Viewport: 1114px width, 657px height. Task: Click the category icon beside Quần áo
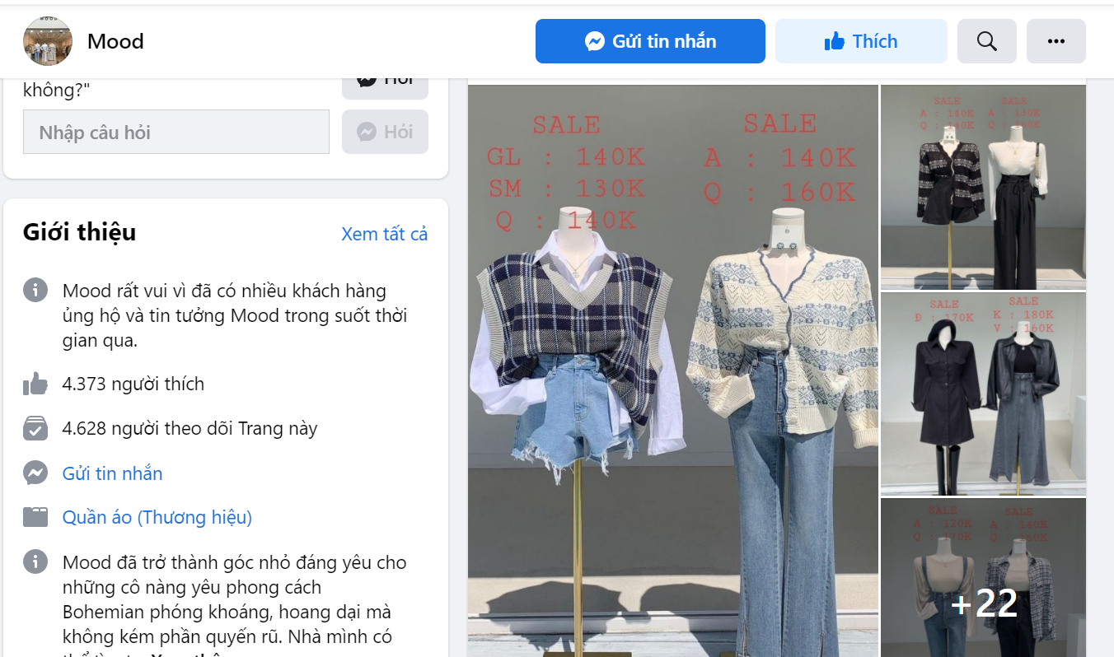(x=35, y=517)
